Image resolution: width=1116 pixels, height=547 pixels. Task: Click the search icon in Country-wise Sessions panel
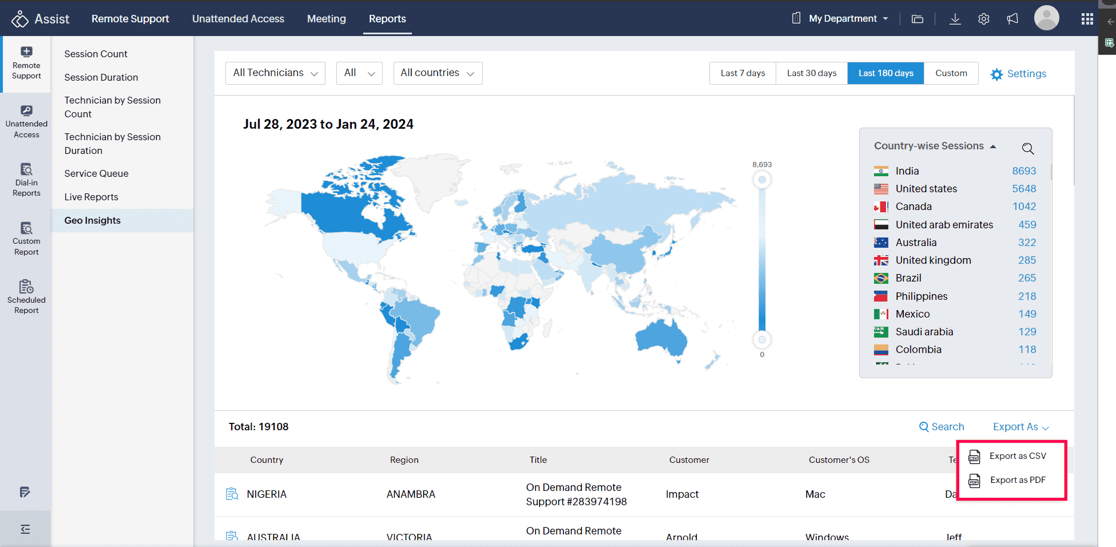click(1028, 148)
